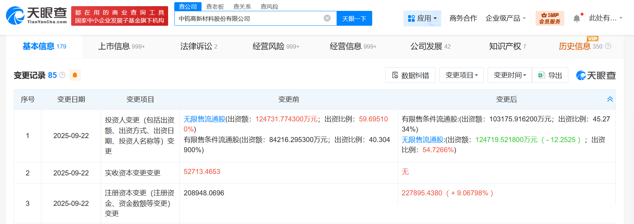Select the 查关系 search tab
The height and width of the screenshot is (224, 634).
click(242, 7)
